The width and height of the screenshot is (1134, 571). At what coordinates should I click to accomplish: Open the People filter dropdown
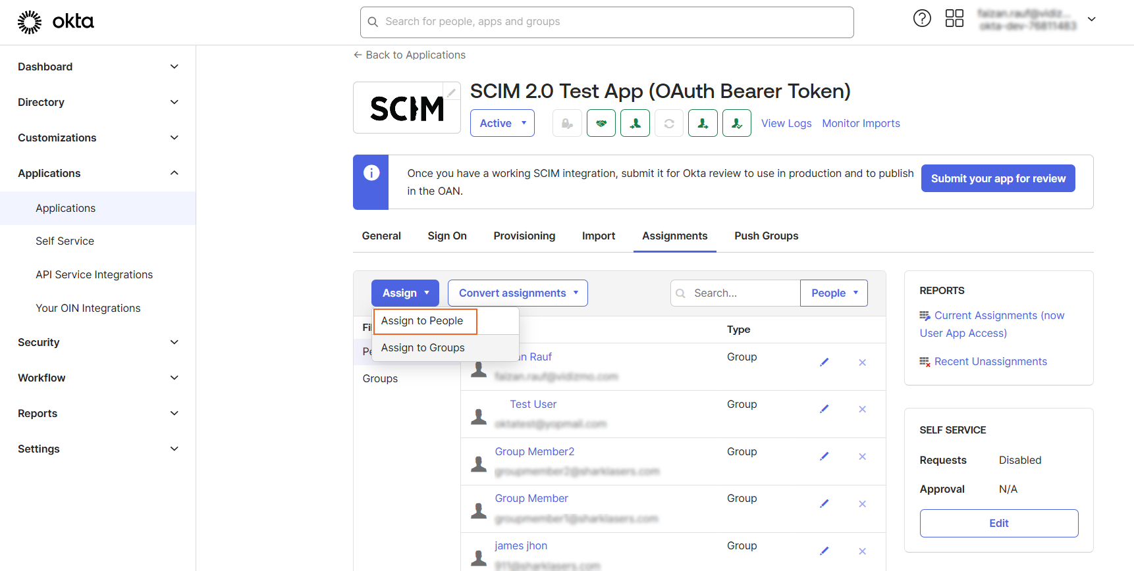point(834,293)
